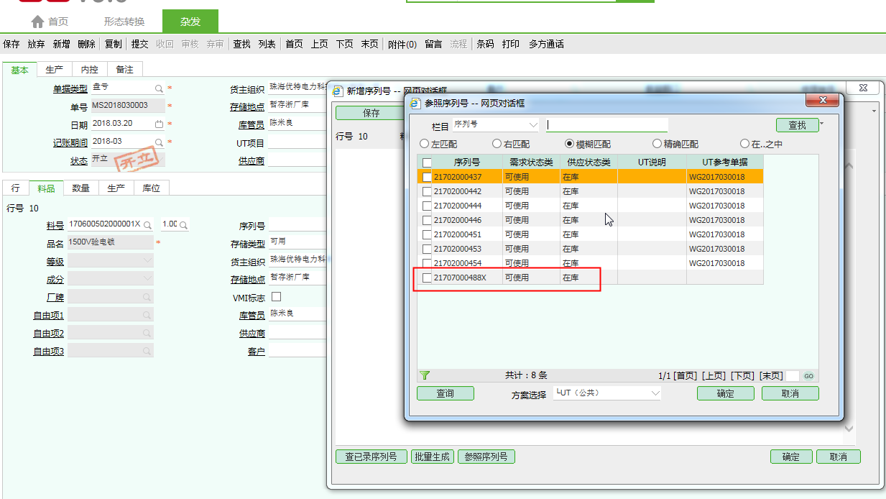The image size is (886, 499).
Task: Expand the 方案选择 UT（公共） dropdown
Action: pyautogui.click(x=655, y=393)
